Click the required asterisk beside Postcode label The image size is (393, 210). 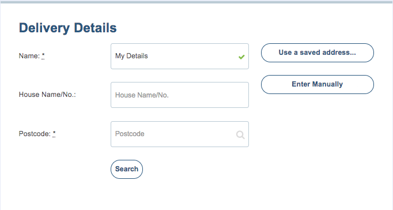pos(54,134)
